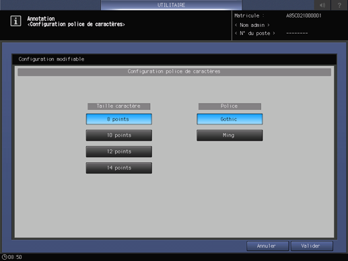Image resolution: width=348 pixels, height=261 pixels.
Task: Switch font to Ming
Action: (230, 135)
